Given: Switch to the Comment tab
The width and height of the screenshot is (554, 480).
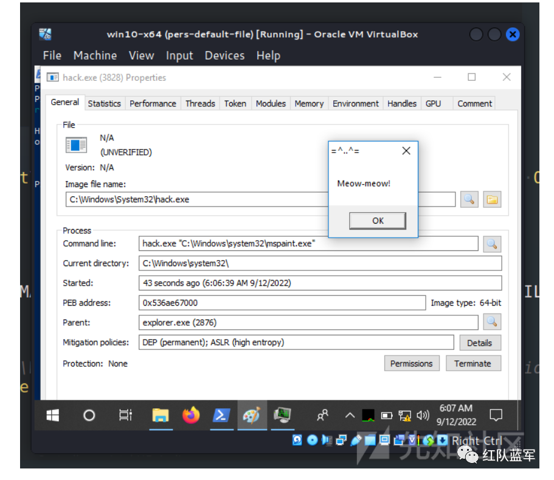Looking at the screenshot, I should tap(474, 103).
